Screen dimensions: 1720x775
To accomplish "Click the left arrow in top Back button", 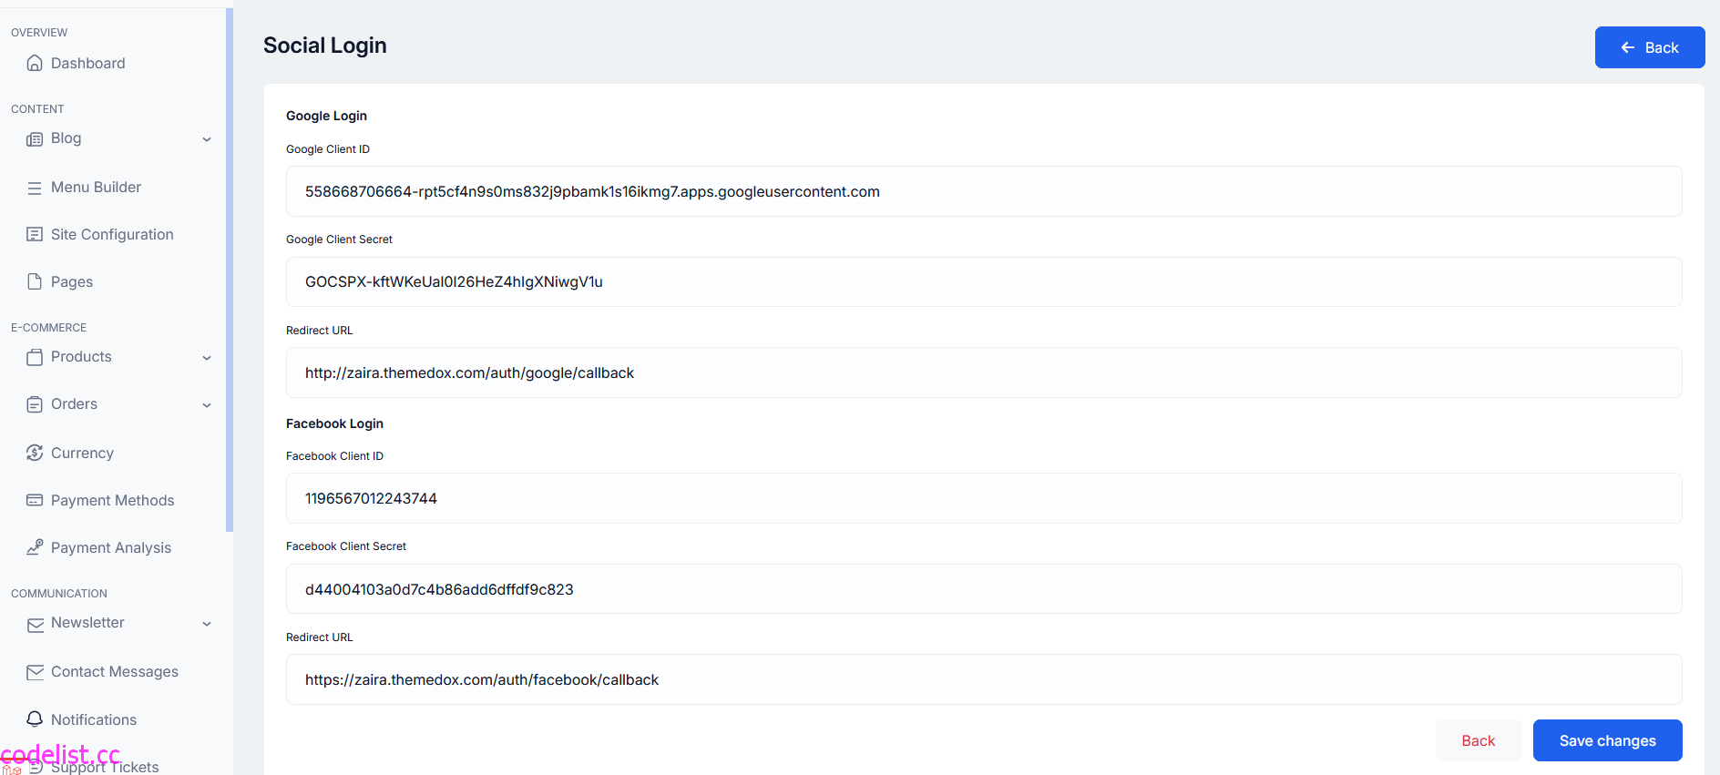I will click(x=1628, y=47).
